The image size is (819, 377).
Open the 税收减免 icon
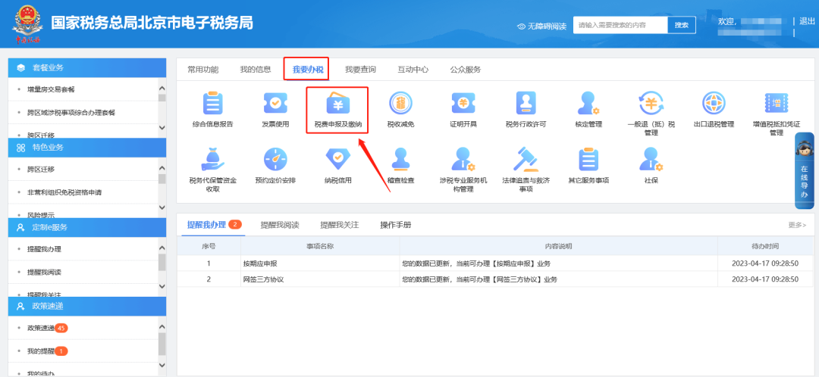click(400, 103)
